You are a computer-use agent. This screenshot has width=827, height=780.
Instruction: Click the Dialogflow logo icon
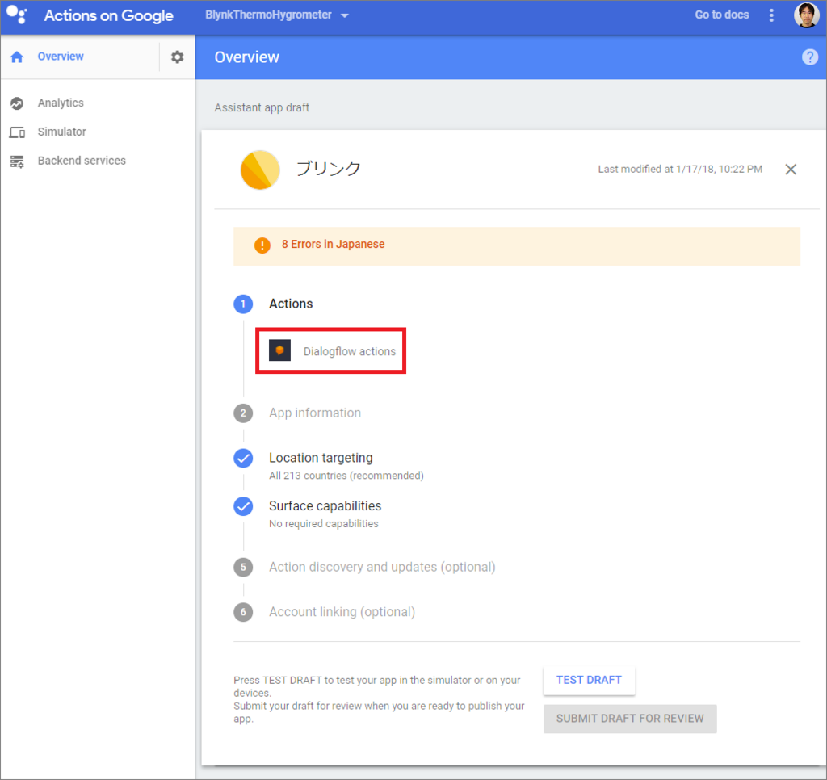click(279, 350)
